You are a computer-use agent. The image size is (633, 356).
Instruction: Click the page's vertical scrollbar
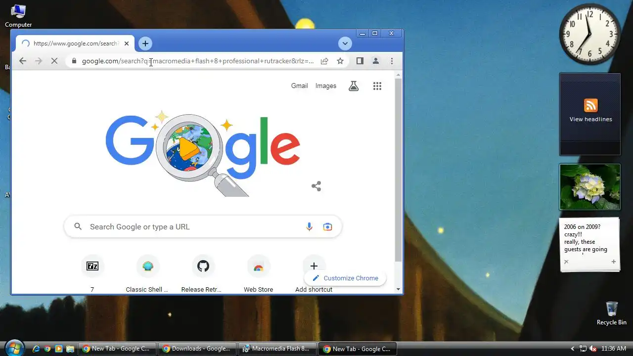(x=399, y=170)
